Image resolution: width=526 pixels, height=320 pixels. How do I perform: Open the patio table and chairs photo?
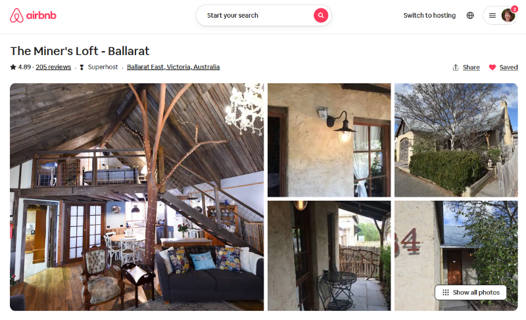[329, 256]
